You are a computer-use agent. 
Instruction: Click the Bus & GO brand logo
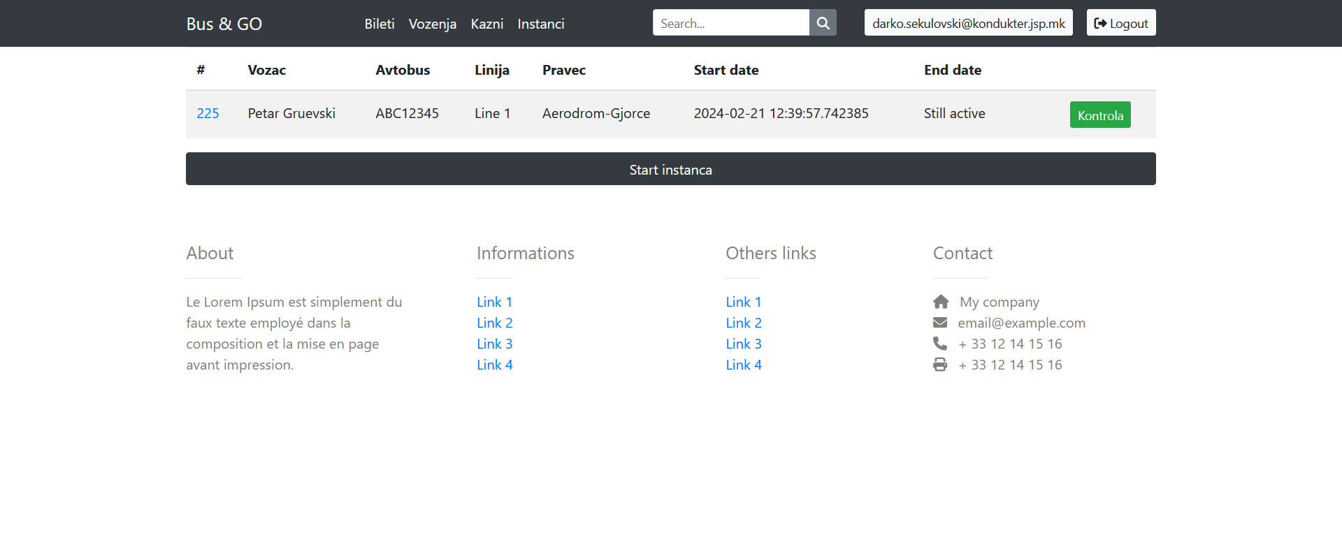point(224,24)
